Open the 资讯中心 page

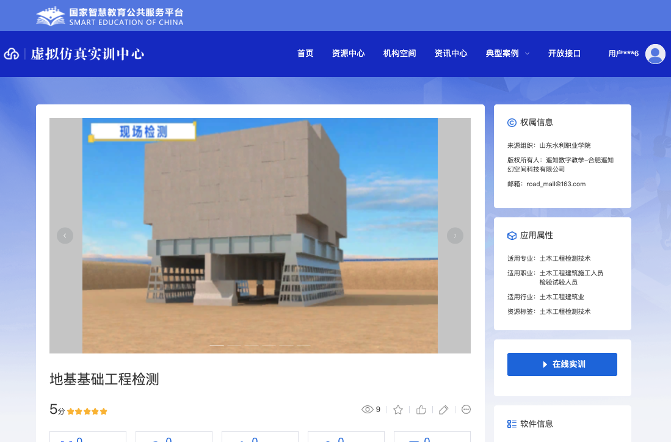(x=451, y=54)
